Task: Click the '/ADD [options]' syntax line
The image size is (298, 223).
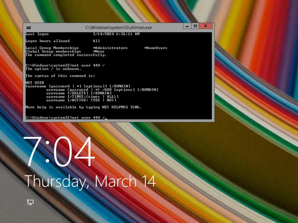Action: (102, 90)
